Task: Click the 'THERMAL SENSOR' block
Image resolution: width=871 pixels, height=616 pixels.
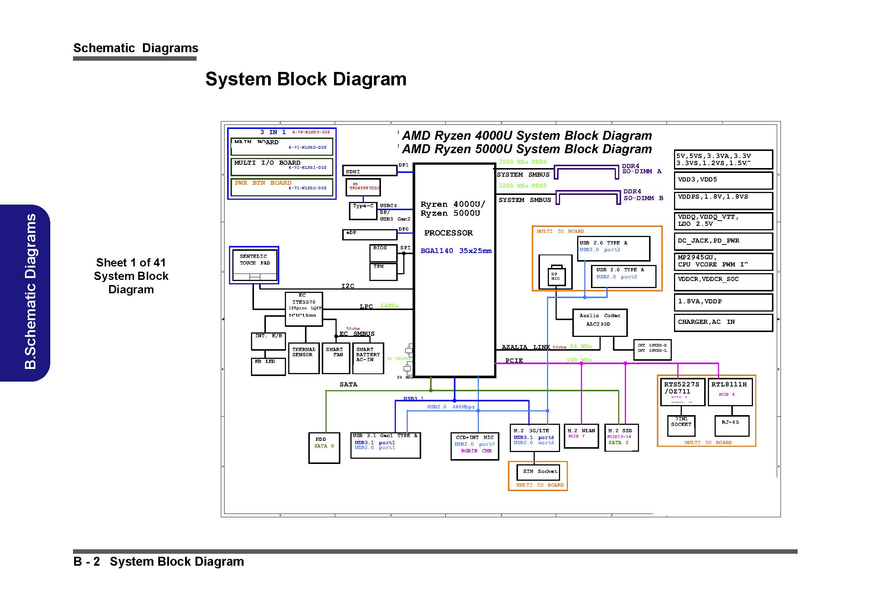Action: point(304,358)
